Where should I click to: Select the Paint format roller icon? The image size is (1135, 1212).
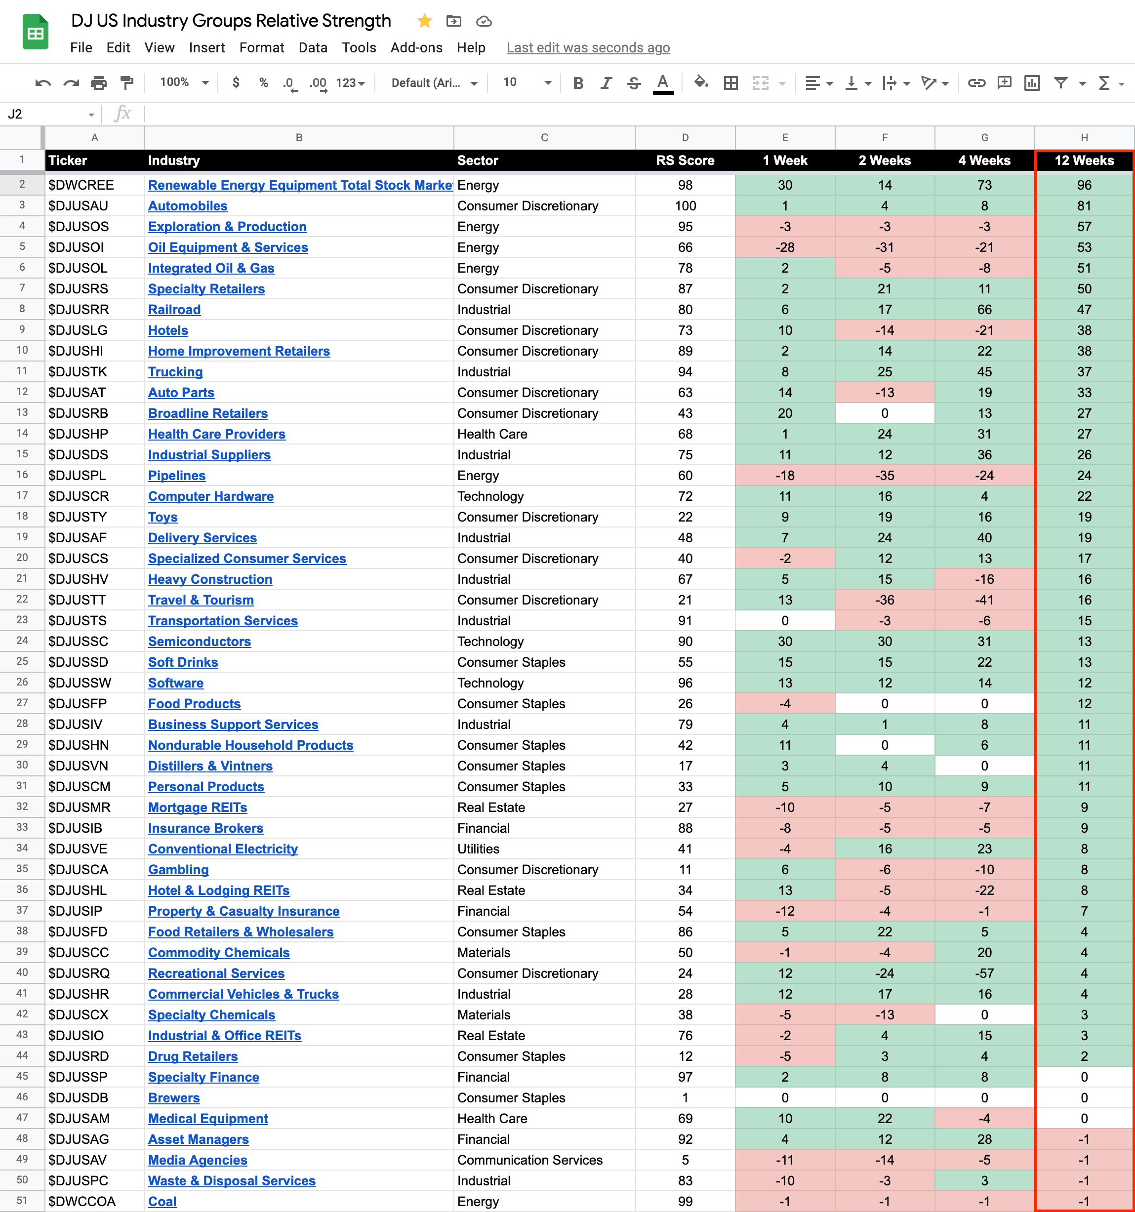pyautogui.click(x=127, y=83)
